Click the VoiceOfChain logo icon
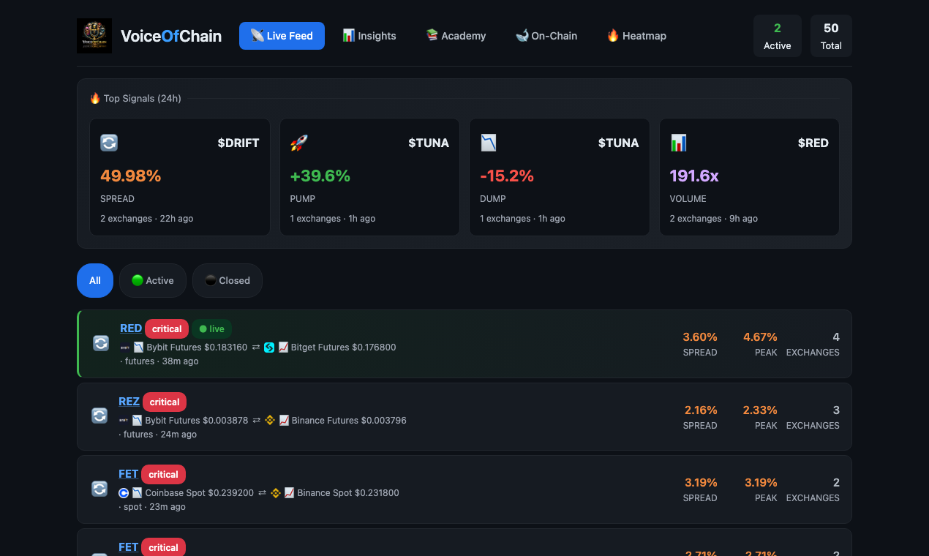The width and height of the screenshot is (929, 556). [94, 35]
